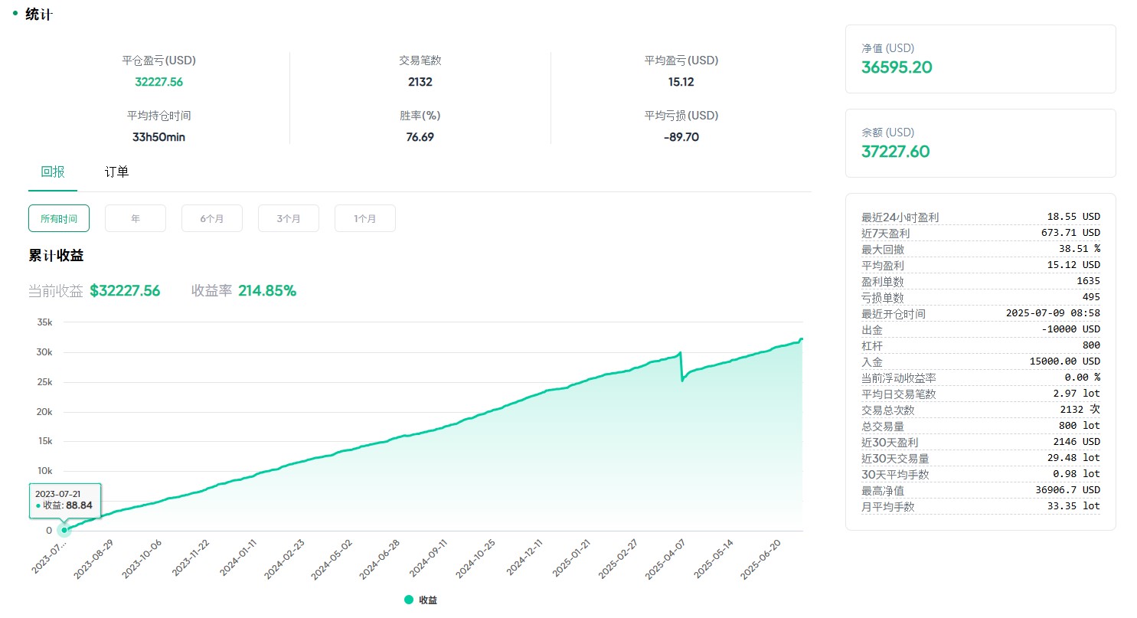The width and height of the screenshot is (1137, 618).
Task: Click the 余额 (USD) value card
Action: (980, 143)
